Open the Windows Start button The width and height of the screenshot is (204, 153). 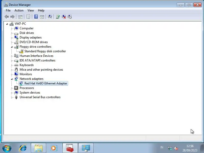point(7,148)
